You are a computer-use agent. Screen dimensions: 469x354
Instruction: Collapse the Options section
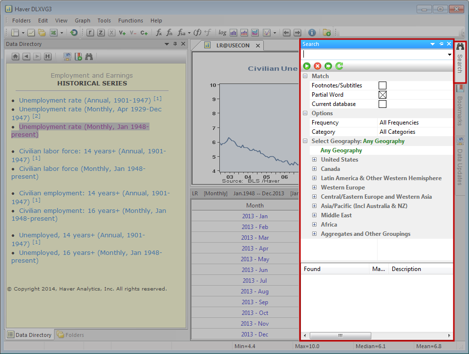(305, 113)
